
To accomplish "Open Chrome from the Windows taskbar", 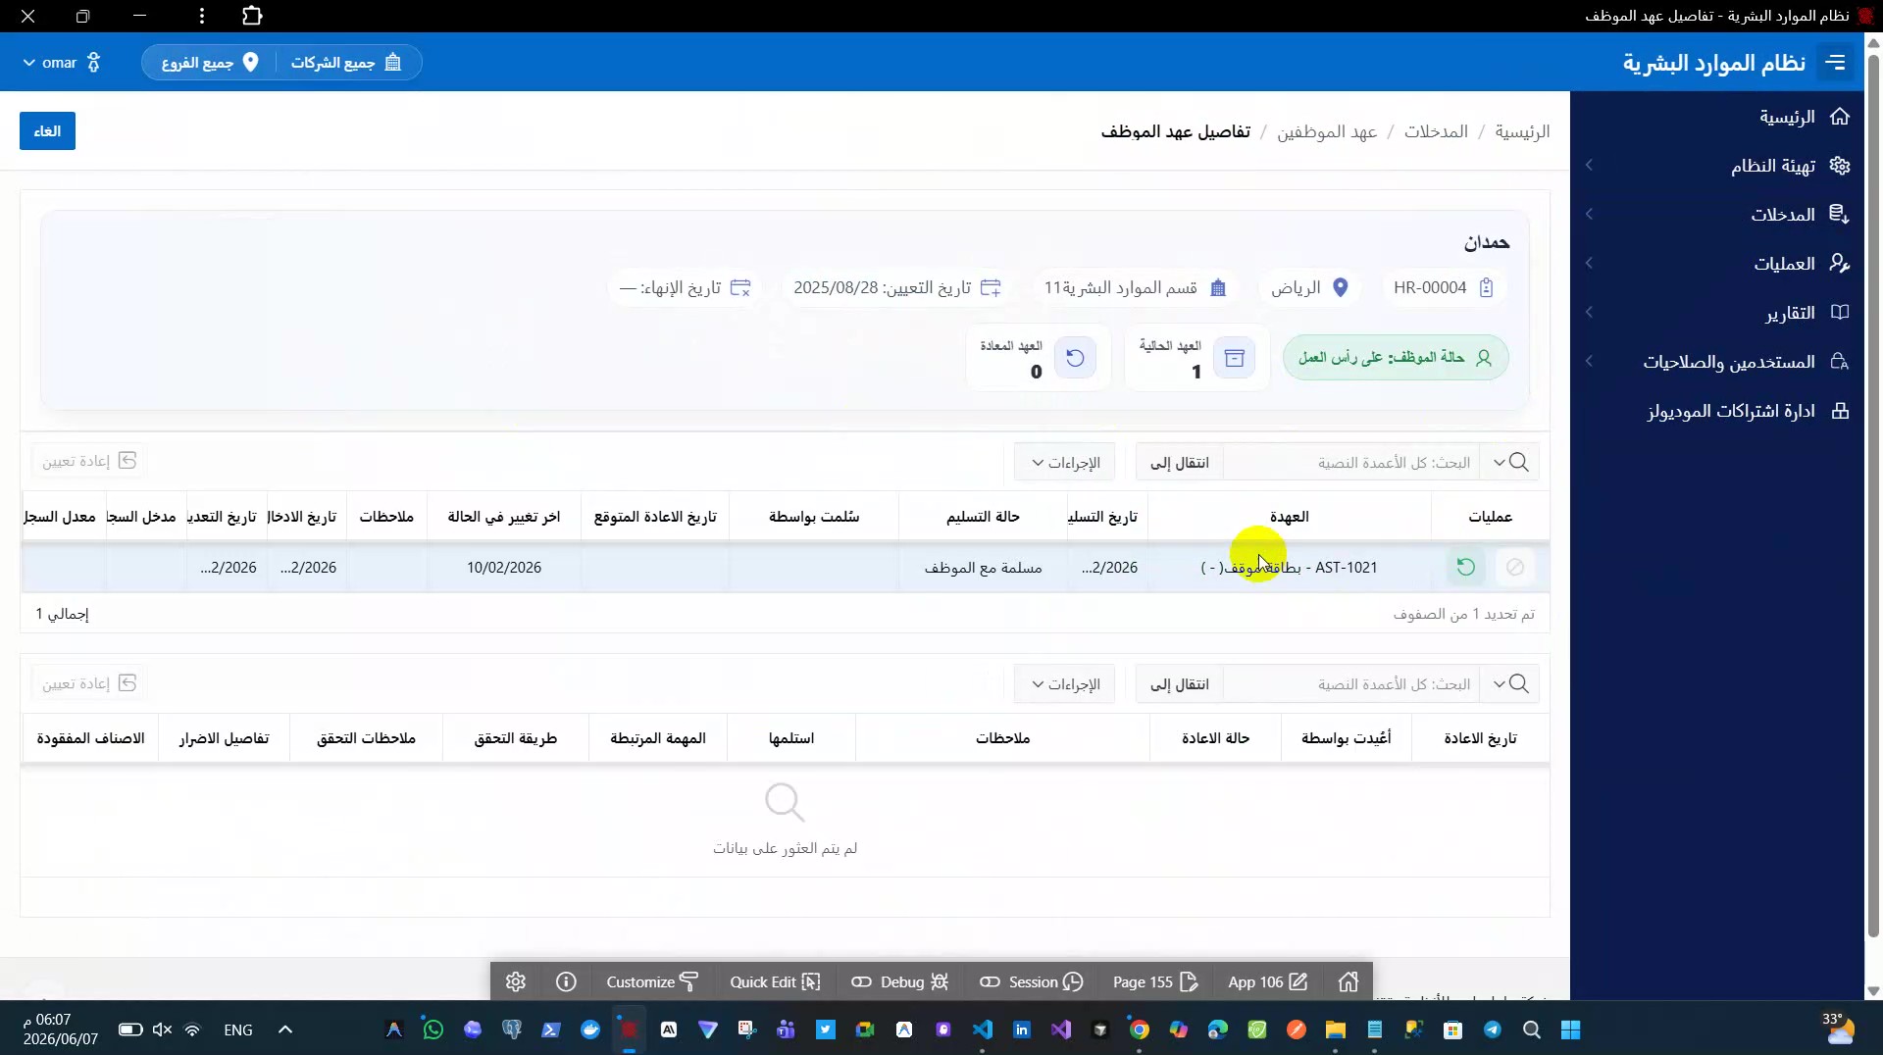I will 1139,1030.
